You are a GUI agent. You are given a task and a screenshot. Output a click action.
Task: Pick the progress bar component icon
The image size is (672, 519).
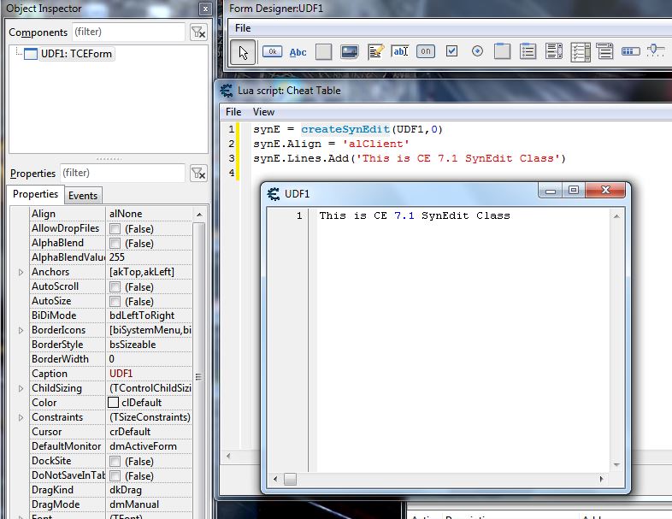631,51
